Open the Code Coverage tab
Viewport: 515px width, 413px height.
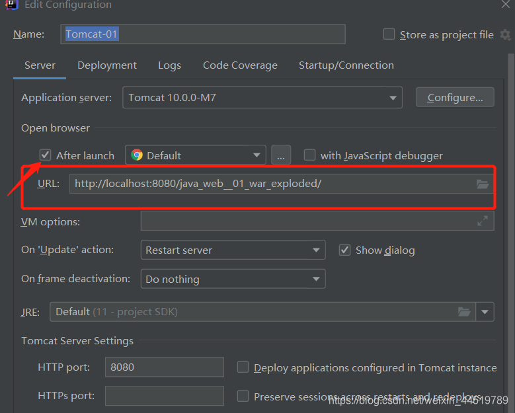point(240,65)
